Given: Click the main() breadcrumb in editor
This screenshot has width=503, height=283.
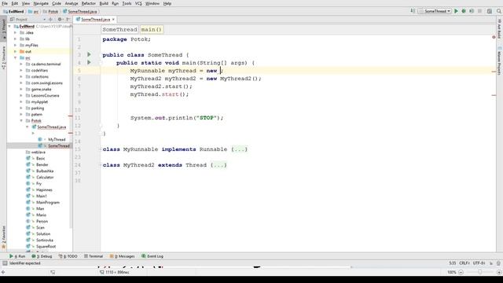Looking at the screenshot, I should pyautogui.click(x=152, y=30).
